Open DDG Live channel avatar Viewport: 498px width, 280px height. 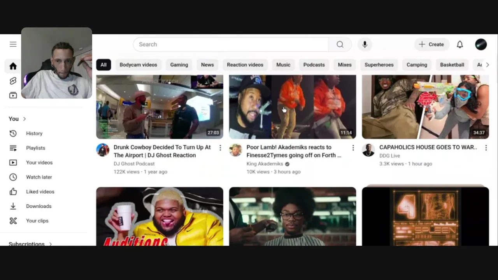368,150
